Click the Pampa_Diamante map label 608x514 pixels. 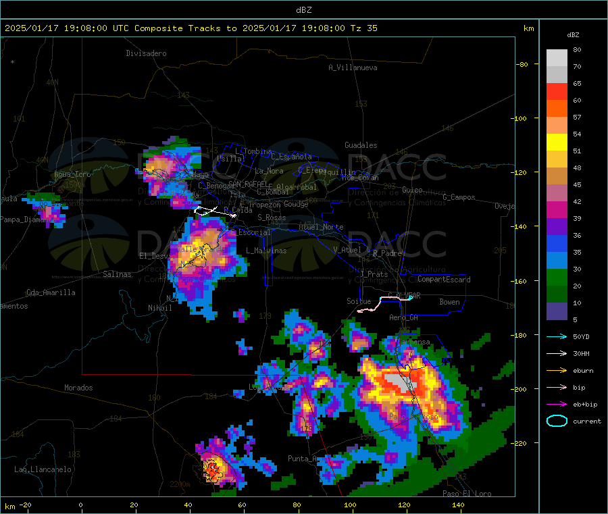[x=28, y=220]
